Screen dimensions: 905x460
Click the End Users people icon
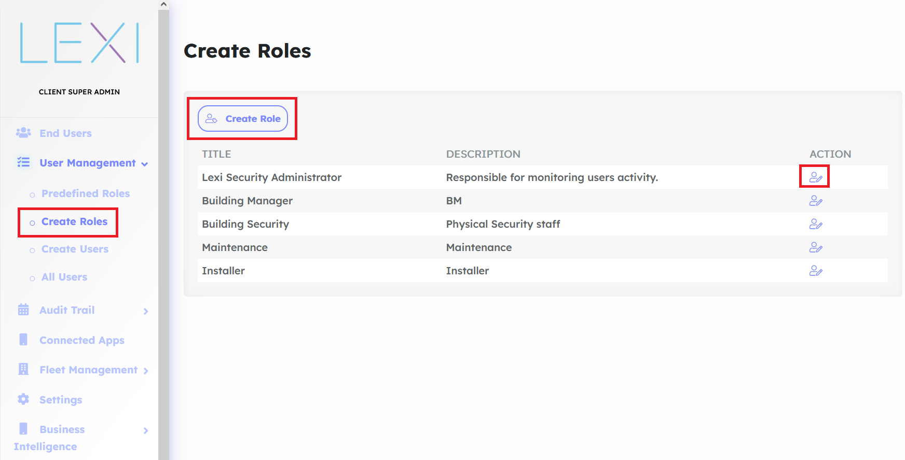(23, 133)
